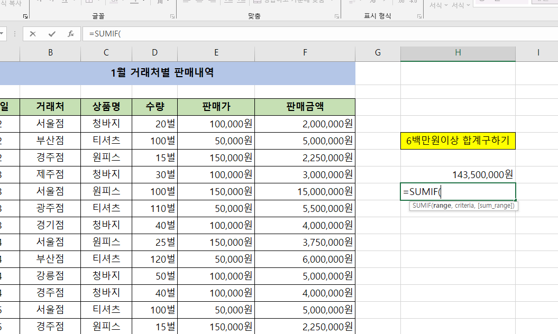Image resolution: width=558 pixels, height=334 pixels.
Task: Cancel the formula entry with the X icon
Action: pos(33,34)
